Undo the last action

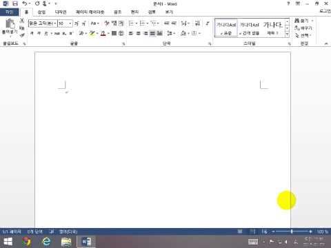pos(25,3)
